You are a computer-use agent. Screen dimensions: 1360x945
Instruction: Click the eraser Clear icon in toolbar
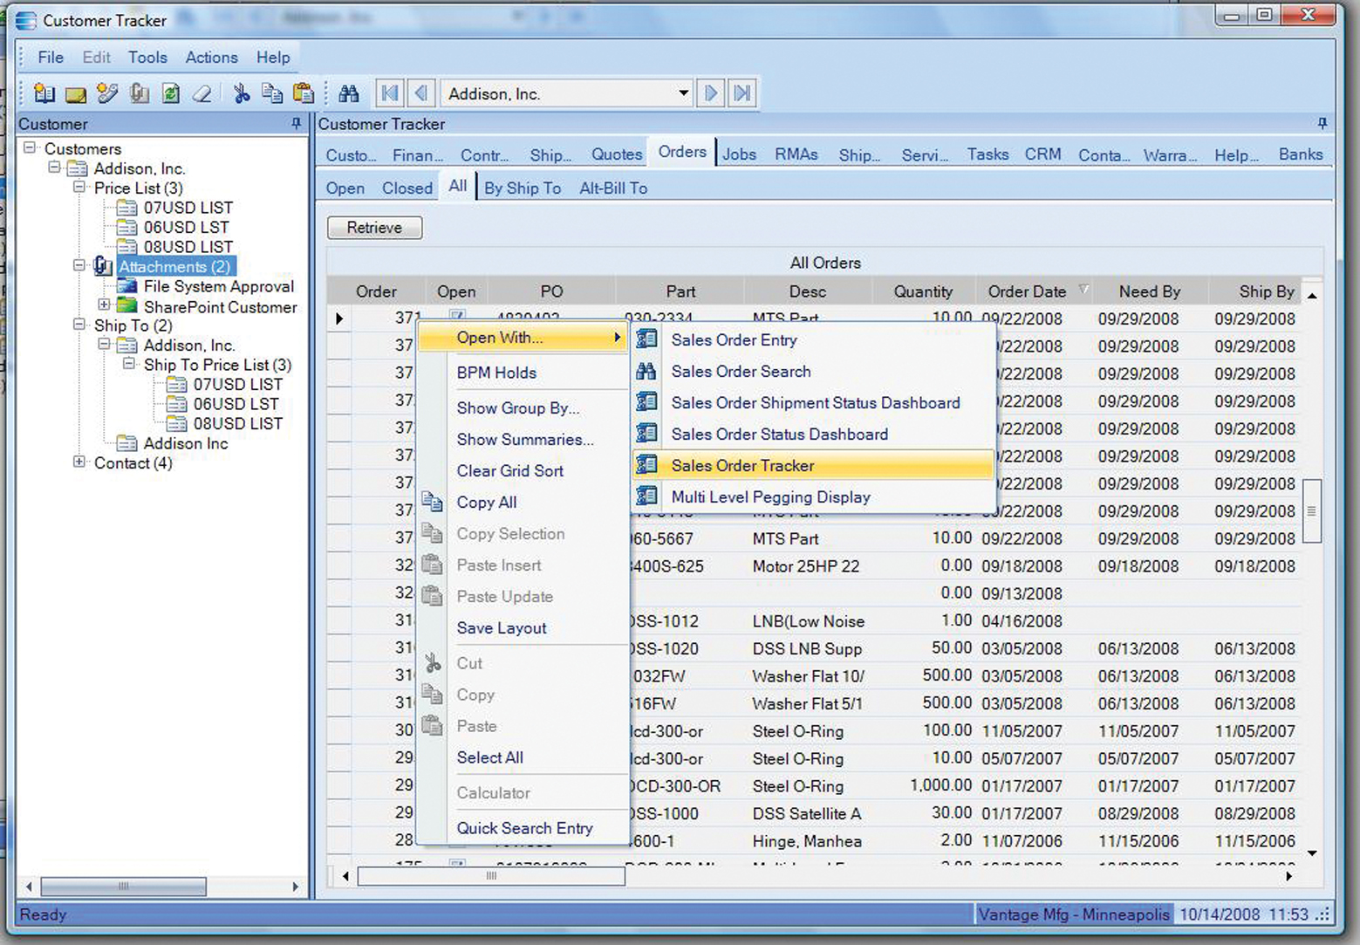(x=202, y=93)
